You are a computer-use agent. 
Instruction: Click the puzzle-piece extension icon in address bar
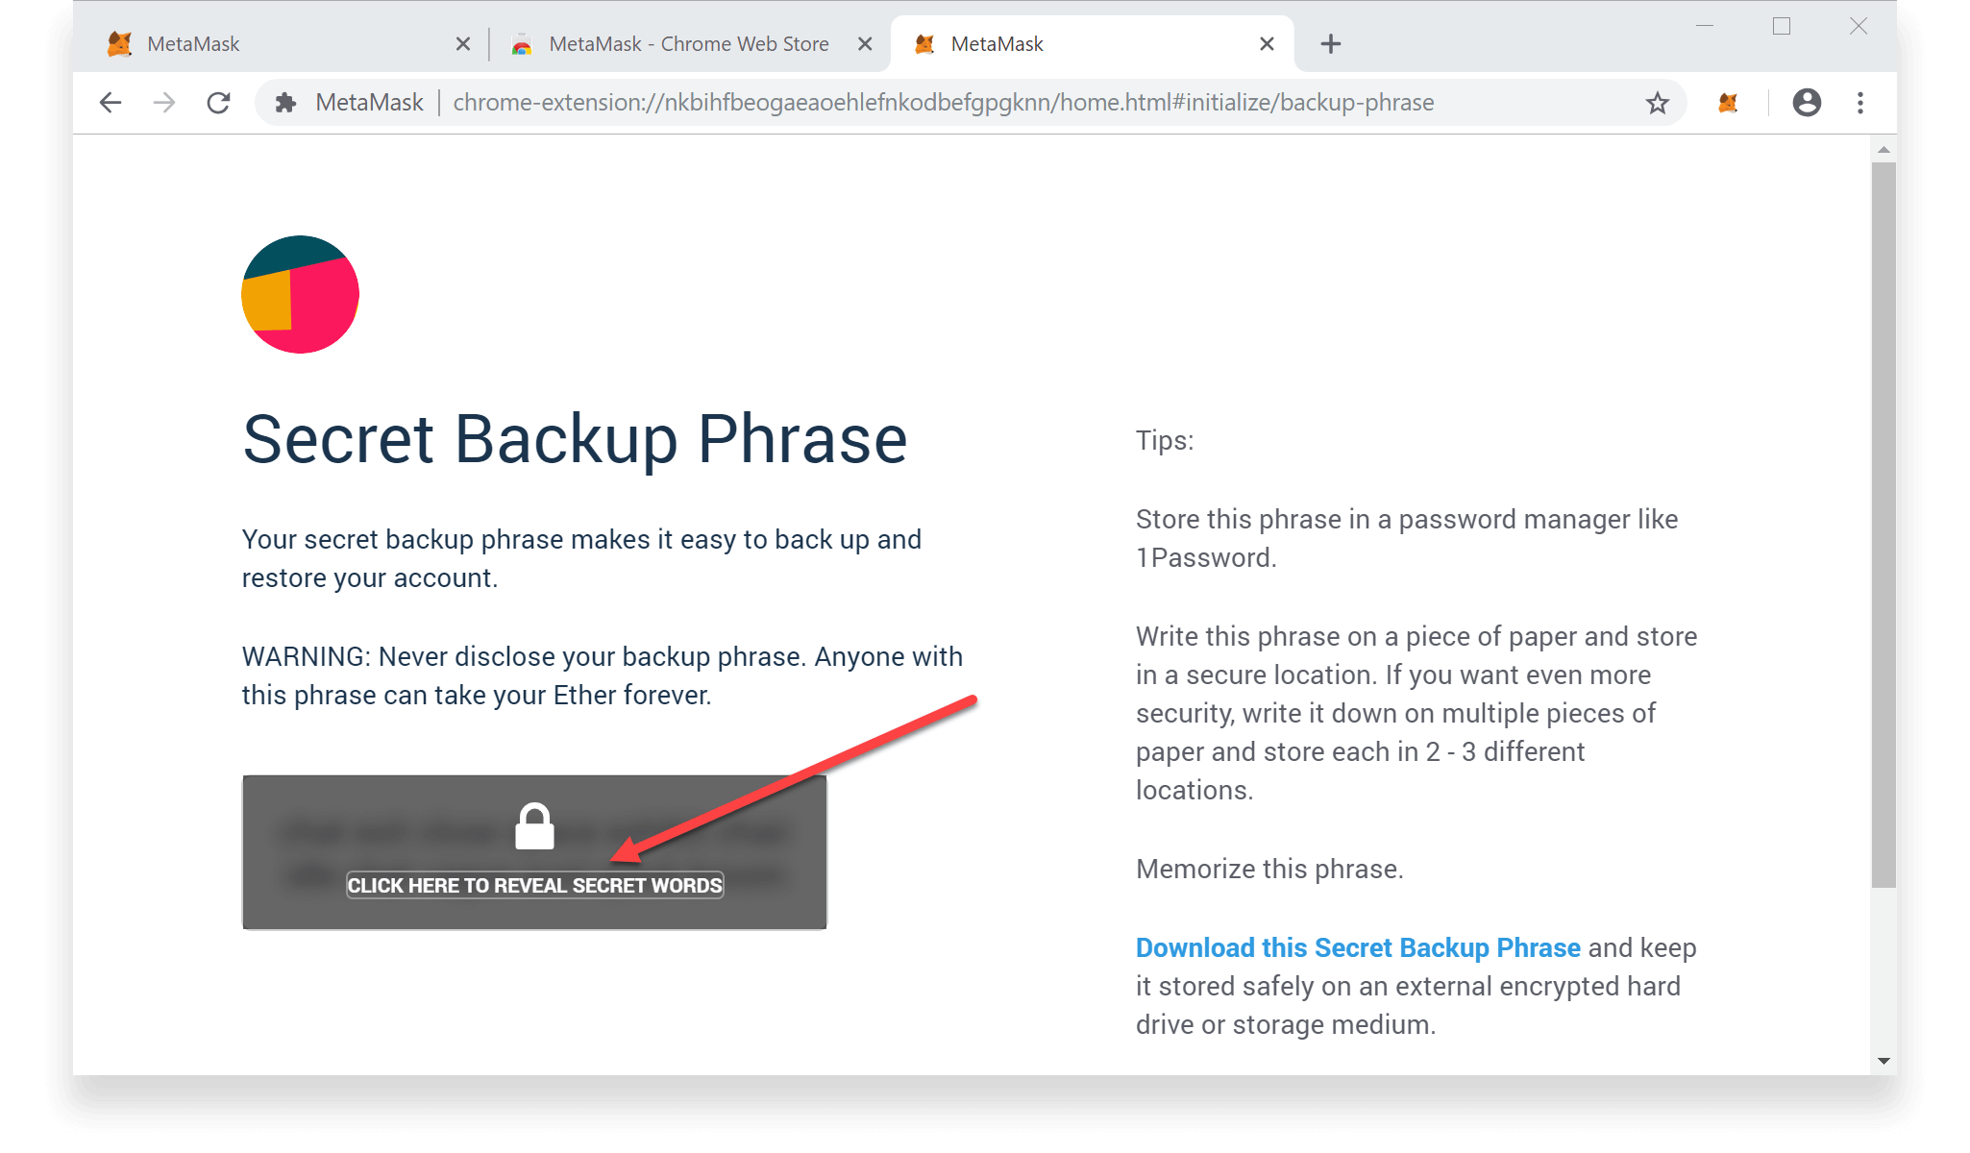pyautogui.click(x=285, y=103)
